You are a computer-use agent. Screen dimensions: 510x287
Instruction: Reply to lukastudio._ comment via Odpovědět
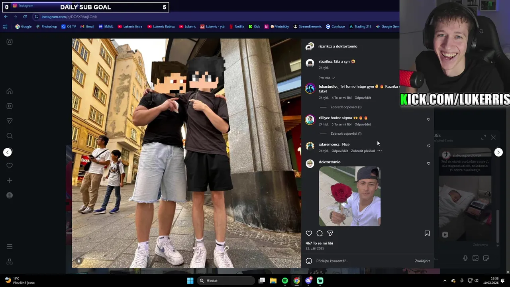point(363,98)
